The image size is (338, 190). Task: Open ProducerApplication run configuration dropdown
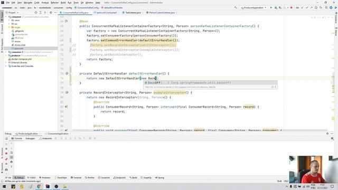253,7
